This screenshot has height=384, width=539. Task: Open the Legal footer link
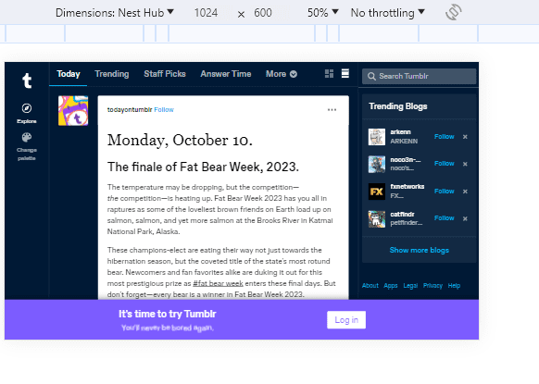(x=410, y=285)
